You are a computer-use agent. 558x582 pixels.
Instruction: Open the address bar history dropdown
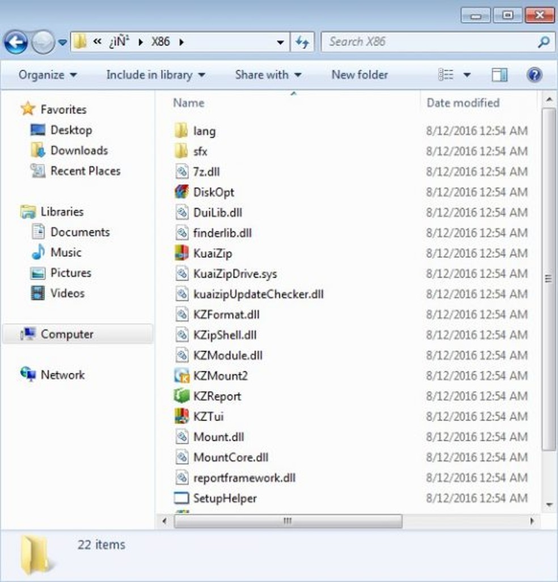[281, 43]
